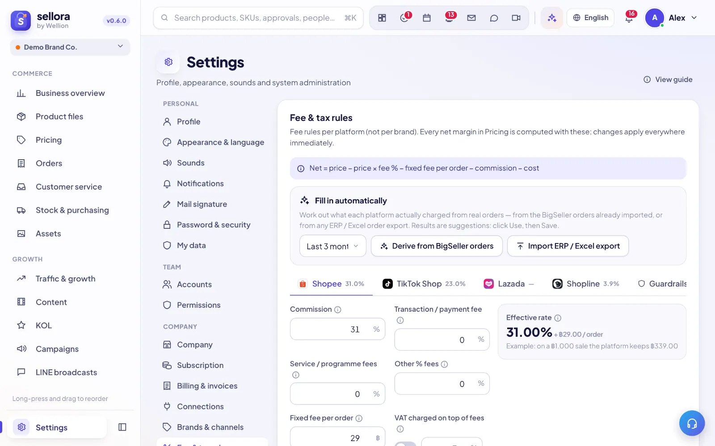Open the video camera icon
Viewport: 715px width, 446px height.
(x=516, y=18)
